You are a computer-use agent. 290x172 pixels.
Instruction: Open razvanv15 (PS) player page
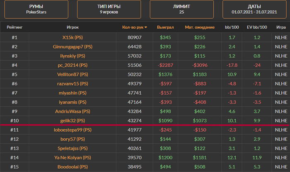pyautogui.click(x=72, y=84)
